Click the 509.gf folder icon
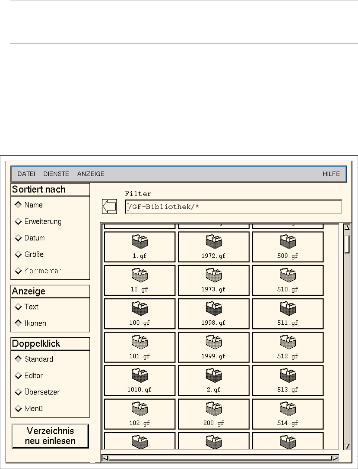This screenshot has width=358, height=469. pyautogui.click(x=288, y=242)
